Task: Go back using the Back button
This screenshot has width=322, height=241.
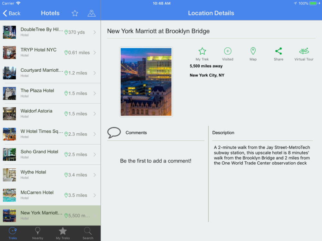Action: click(x=12, y=13)
